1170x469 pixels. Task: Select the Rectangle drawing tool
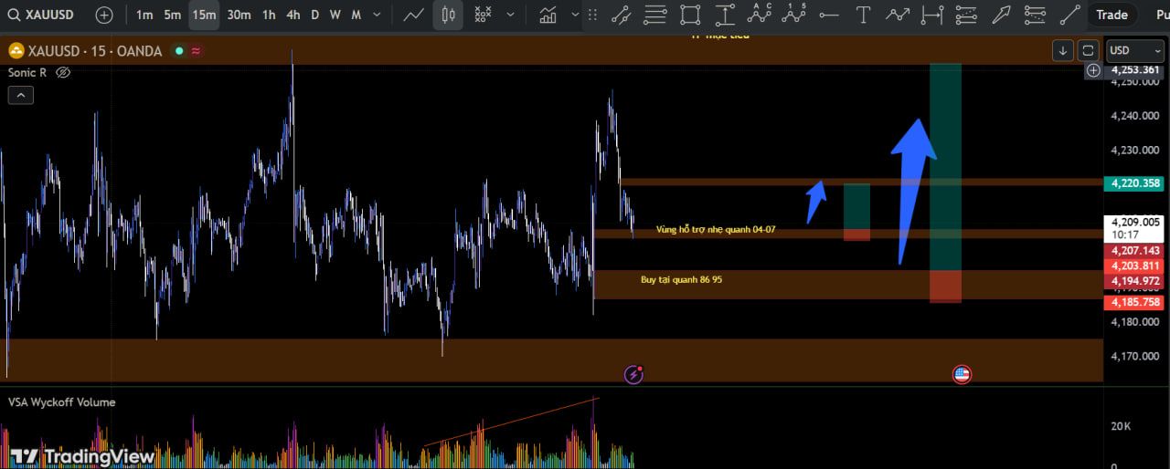tap(690, 15)
